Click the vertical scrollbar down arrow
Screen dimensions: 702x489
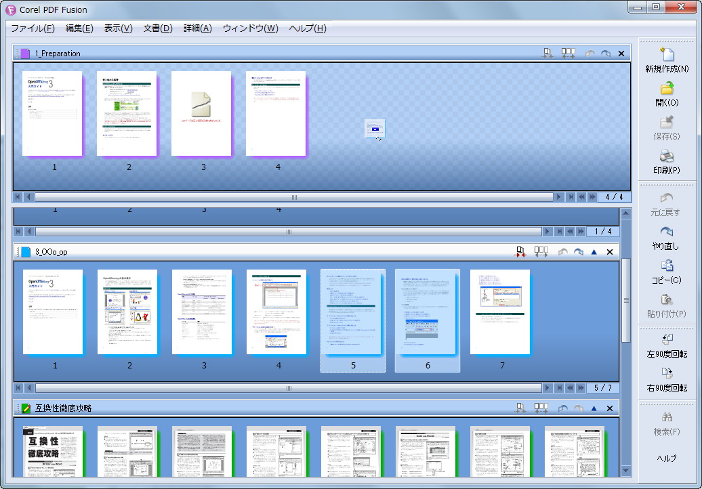click(626, 471)
